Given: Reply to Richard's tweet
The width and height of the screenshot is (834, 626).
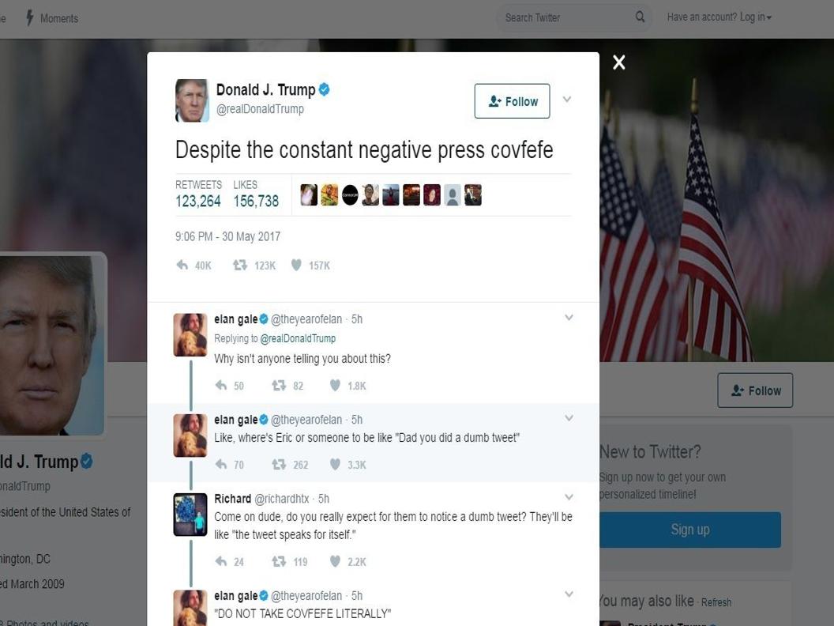Looking at the screenshot, I should pyautogui.click(x=220, y=561).
